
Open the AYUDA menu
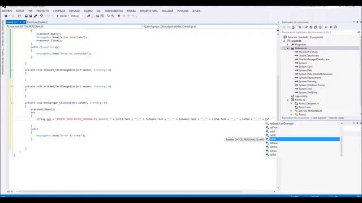pyautogui.click(x=196, y=11)
